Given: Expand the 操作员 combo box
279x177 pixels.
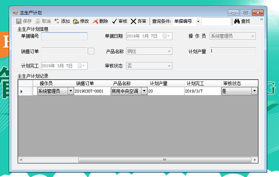Looking at the screenshot, I should pos(253,36).
